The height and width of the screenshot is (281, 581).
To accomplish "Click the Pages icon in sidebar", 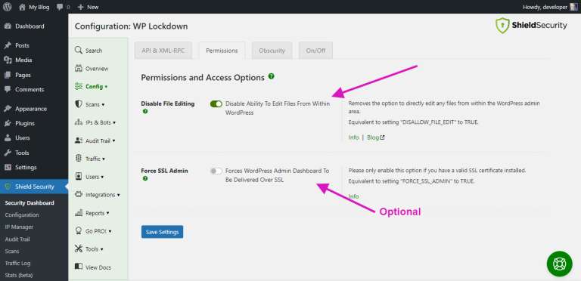I will (x=8, y=75).
